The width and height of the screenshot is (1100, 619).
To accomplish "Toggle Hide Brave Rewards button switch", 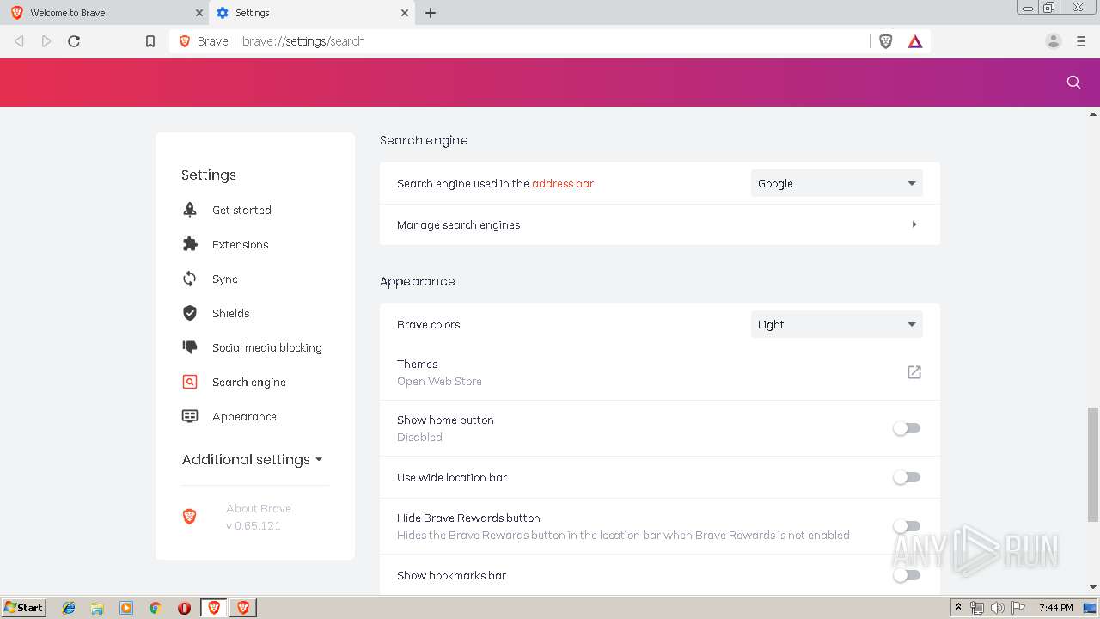I will [x=907, y=526].
